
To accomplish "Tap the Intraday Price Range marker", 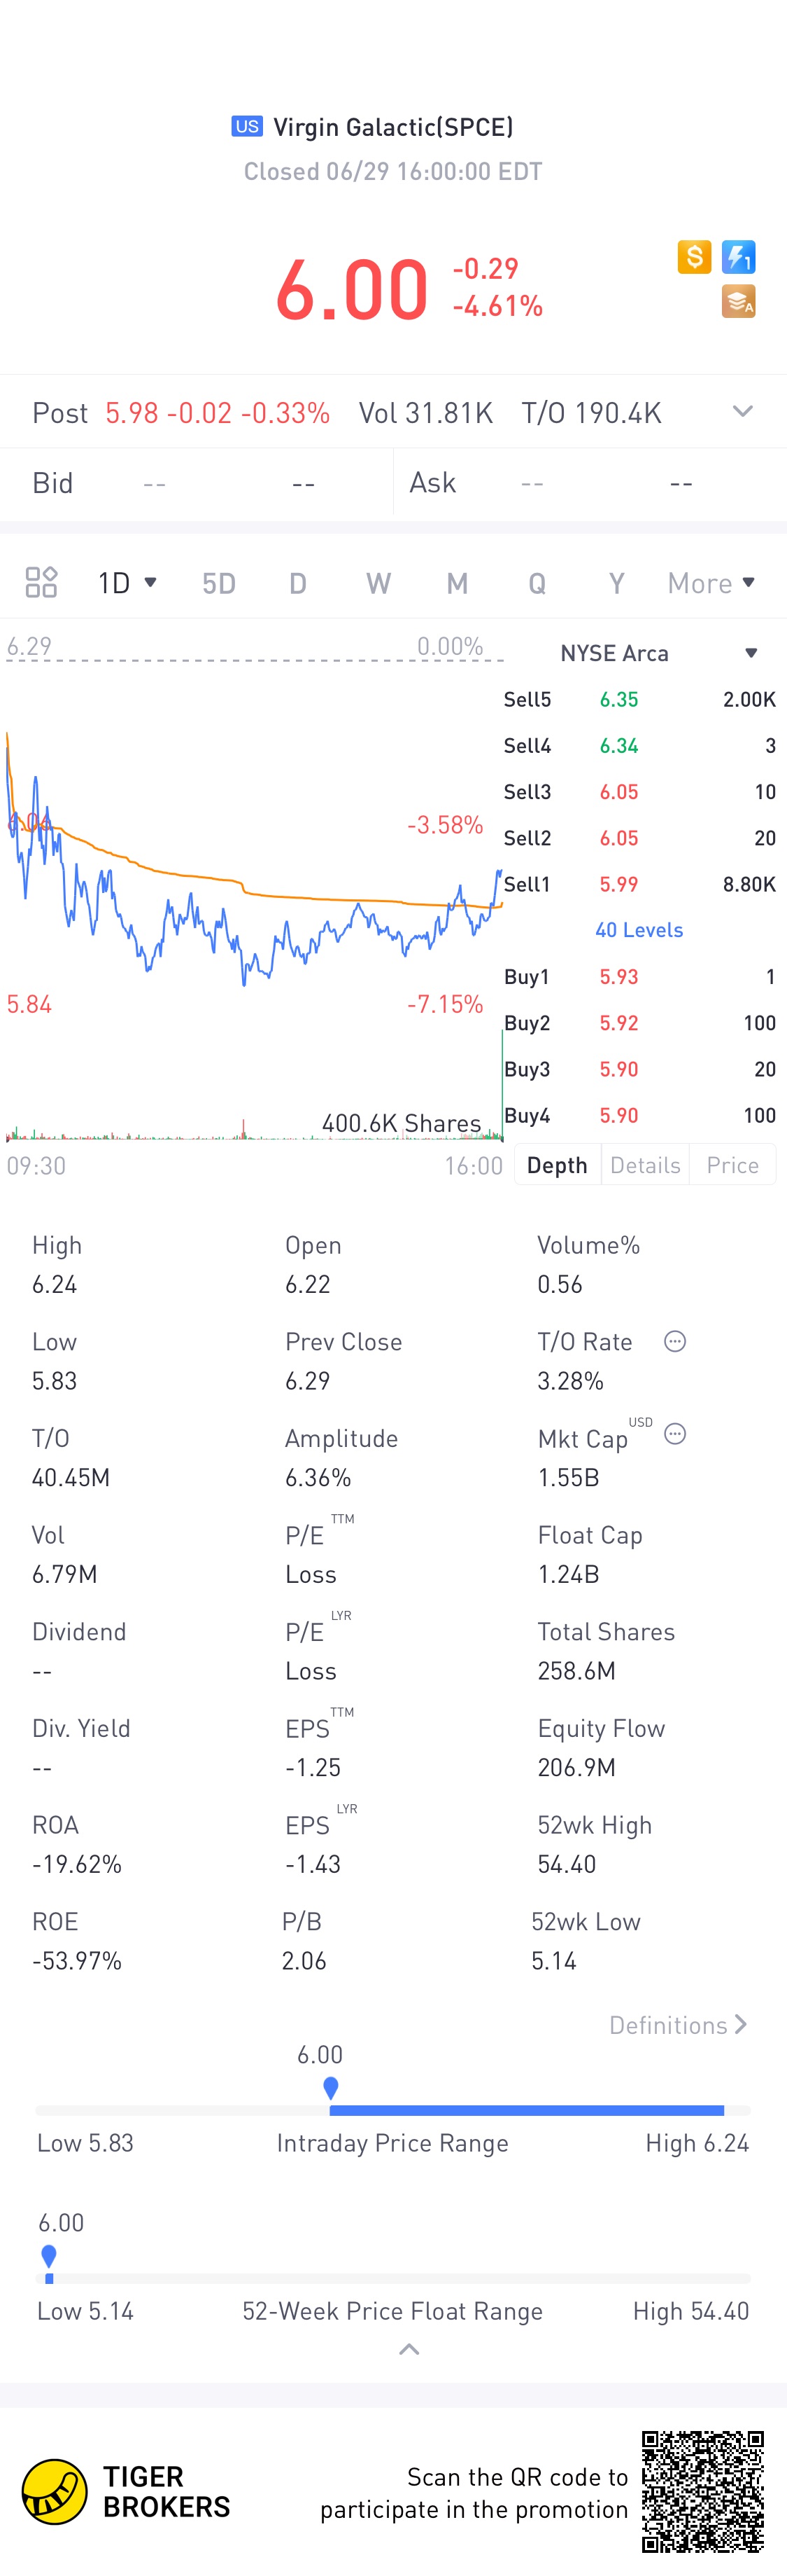I will point(331,2087).
